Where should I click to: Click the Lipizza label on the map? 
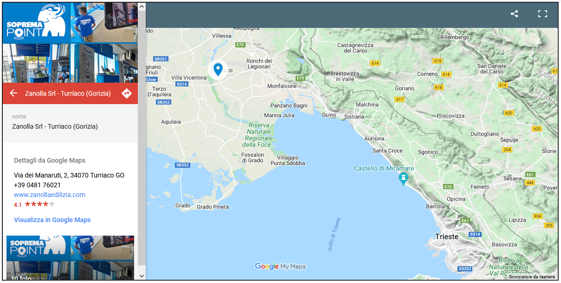click(x=517, y=220)
